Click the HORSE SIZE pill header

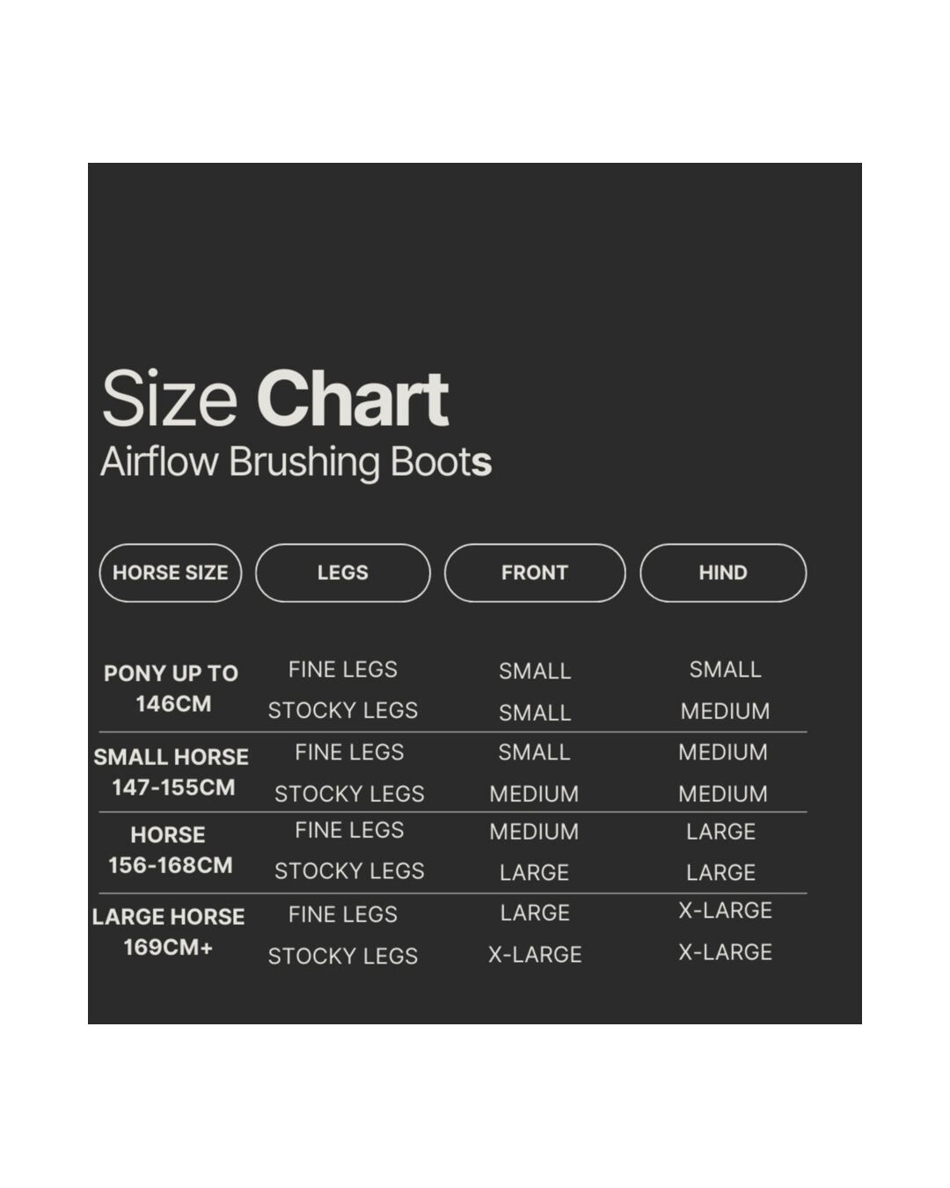(170, 573)
